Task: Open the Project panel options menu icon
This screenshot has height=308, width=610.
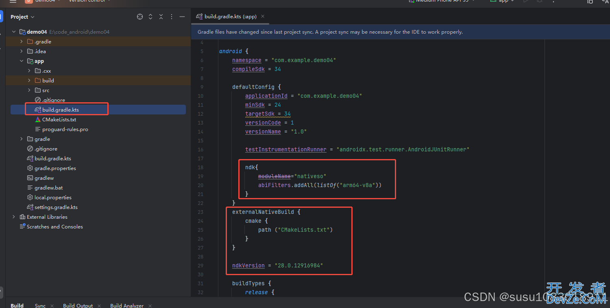Action: click(x=172, y=17)
